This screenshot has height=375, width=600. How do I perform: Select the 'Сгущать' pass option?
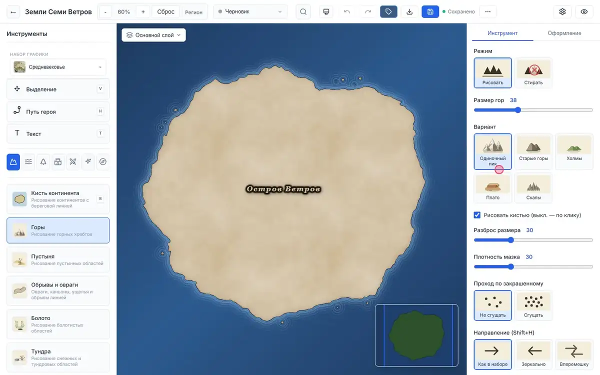[533, 305]
